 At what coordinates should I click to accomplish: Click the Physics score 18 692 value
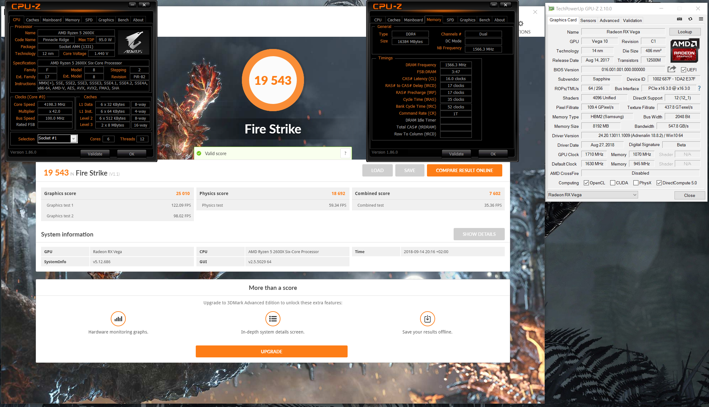point(338,193)
